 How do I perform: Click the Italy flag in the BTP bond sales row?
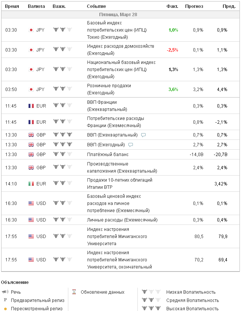tap(31, 184)
